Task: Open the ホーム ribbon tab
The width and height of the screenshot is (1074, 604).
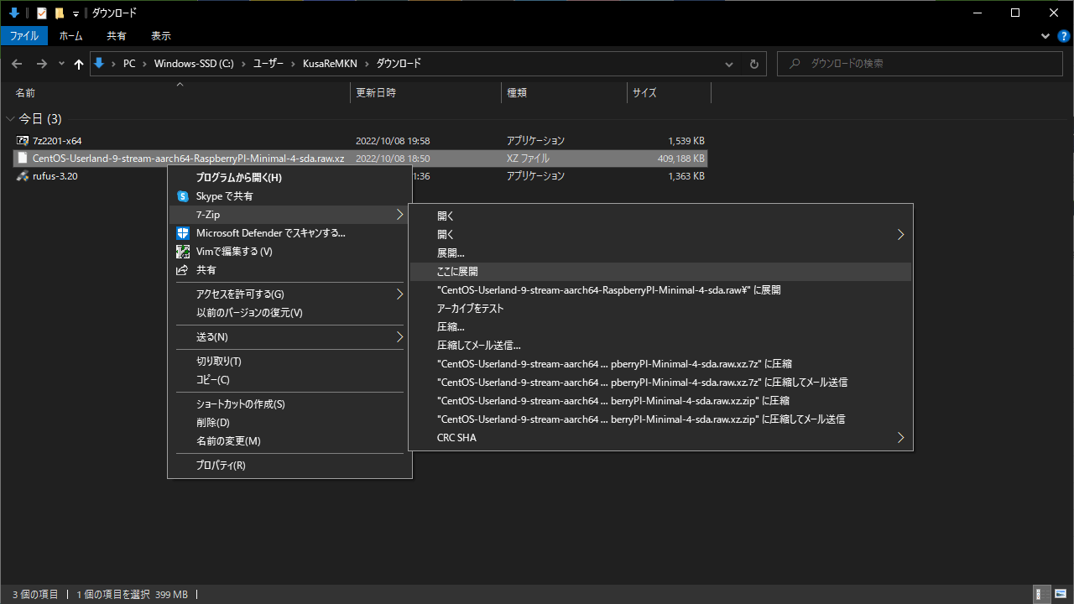Action: coord(70,36)
